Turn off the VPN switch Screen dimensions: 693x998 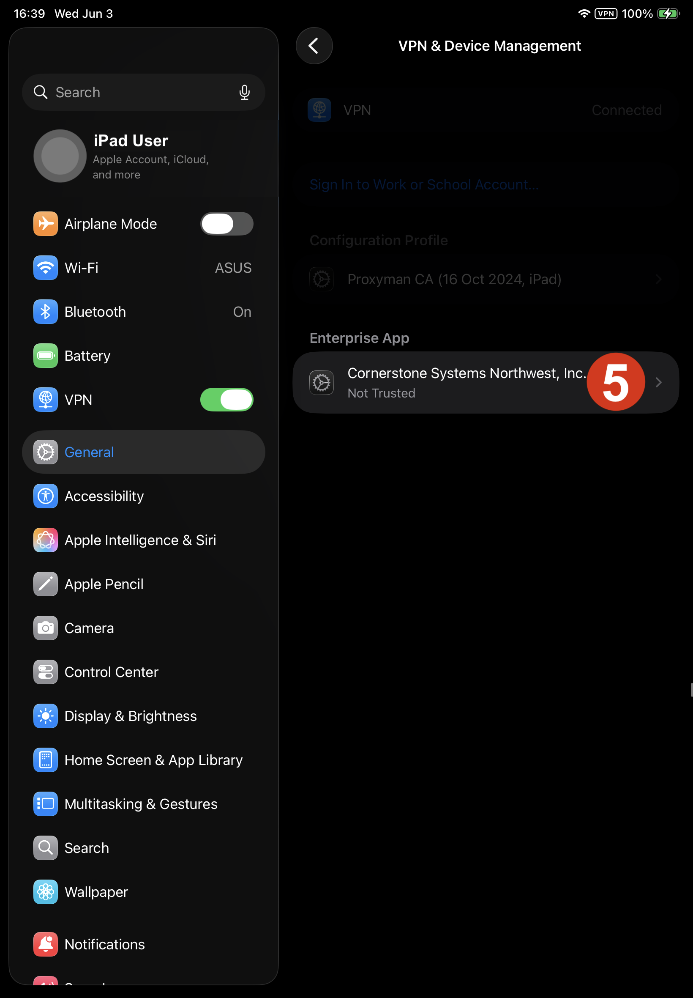226,400
